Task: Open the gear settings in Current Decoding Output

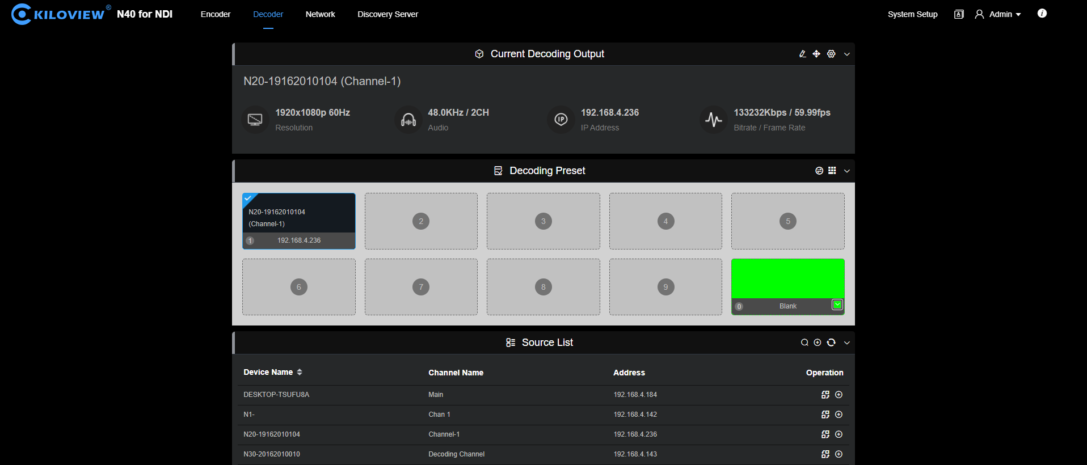Action: click(x=831, y=54)
